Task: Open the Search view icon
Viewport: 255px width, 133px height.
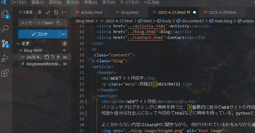Action: pyautogui.click(x=5, y=29)
